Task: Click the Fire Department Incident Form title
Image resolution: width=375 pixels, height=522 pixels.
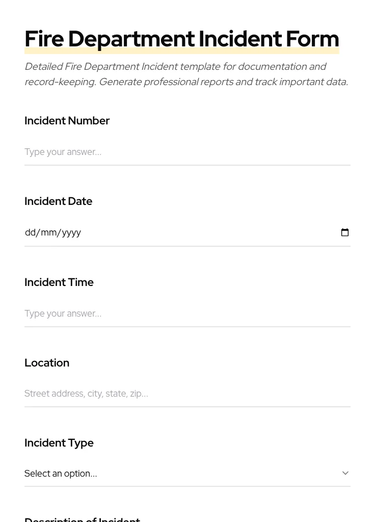Action: point(181,38)
